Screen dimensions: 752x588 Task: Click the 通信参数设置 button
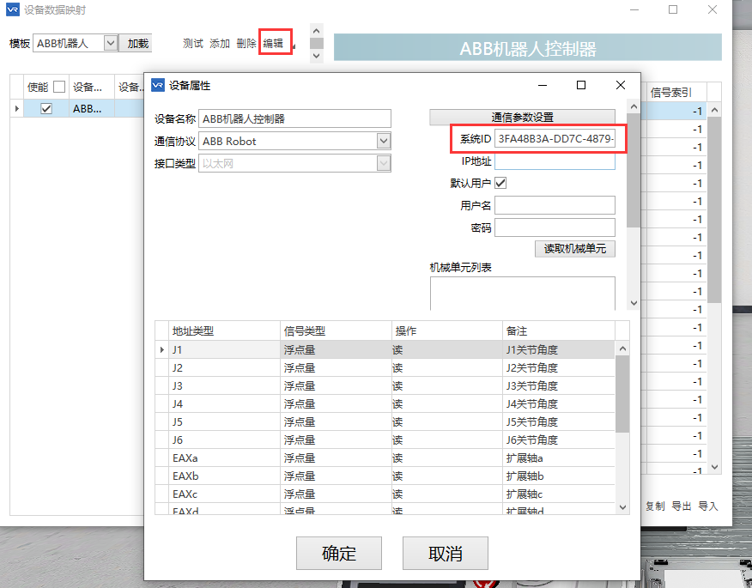coord(522,117)
